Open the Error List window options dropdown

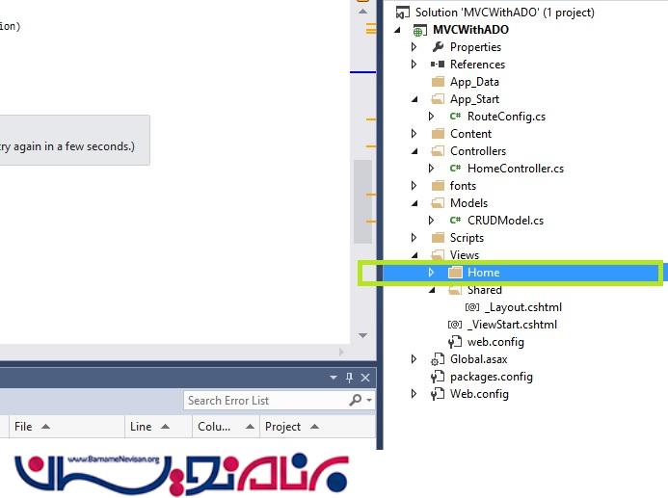[334, 378]
